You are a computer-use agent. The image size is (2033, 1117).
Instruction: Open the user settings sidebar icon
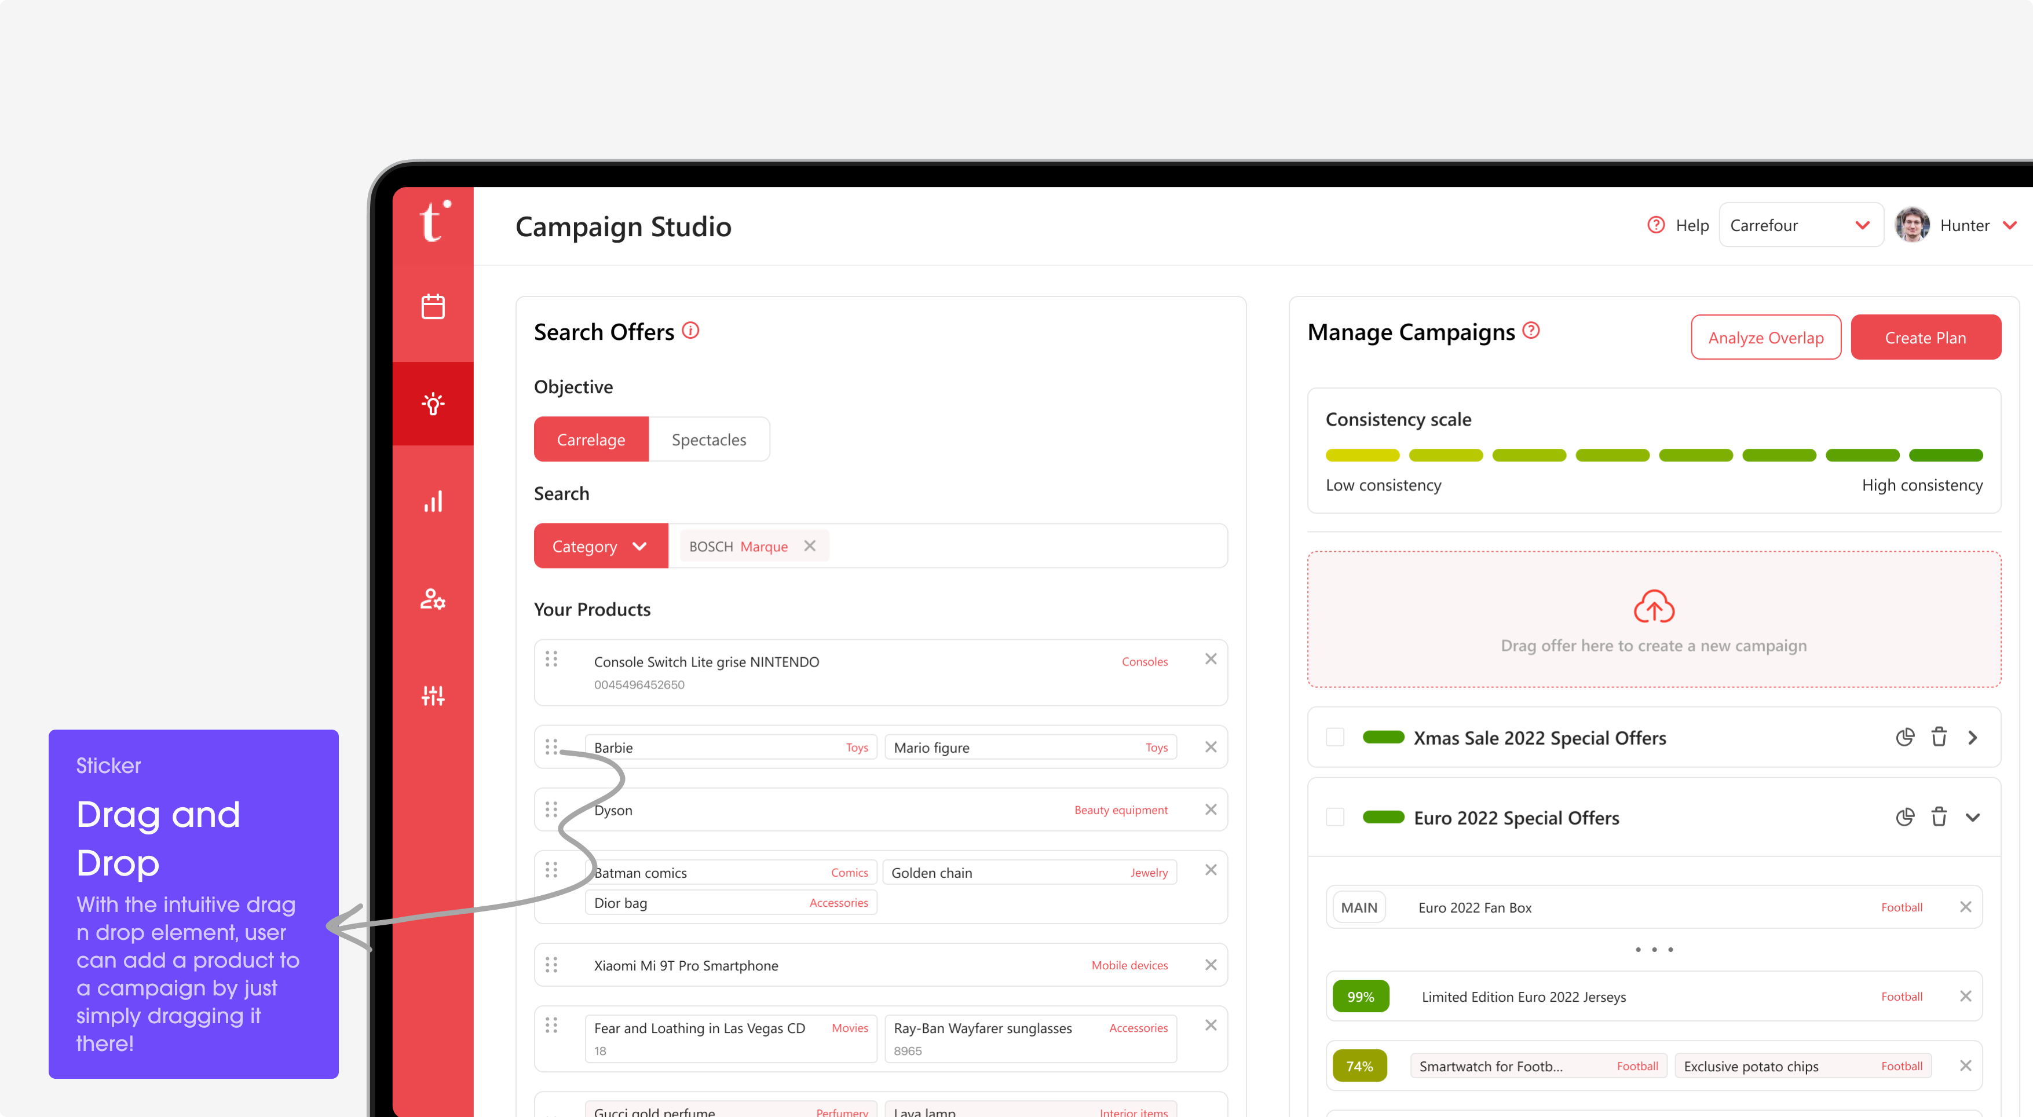(x=433, y=599)
